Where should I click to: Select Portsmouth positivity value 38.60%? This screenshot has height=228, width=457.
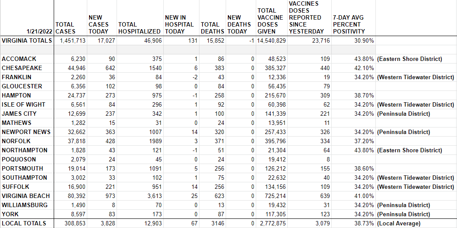[x=364, y=169]
